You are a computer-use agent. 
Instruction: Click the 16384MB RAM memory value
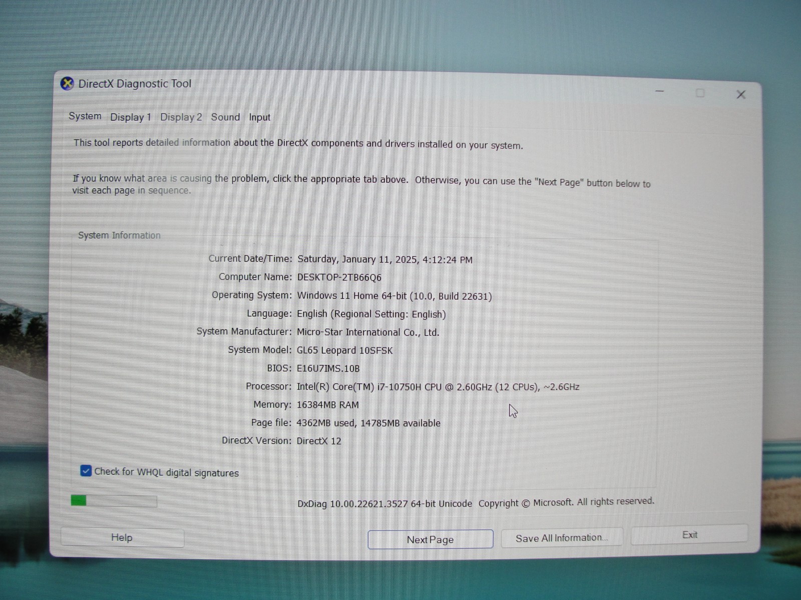click(x=327, y=405)
